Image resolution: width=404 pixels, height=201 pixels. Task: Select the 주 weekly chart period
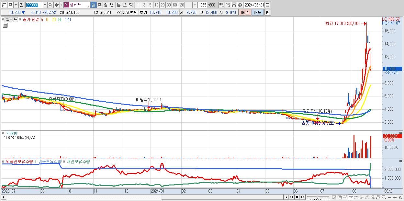(100, 5)
